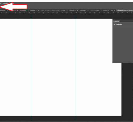Image resolution: width=133 pixels, height=122 pixels.
Task: Close the poster.no.2.jpg tab
Action: [x=115, y=10]
